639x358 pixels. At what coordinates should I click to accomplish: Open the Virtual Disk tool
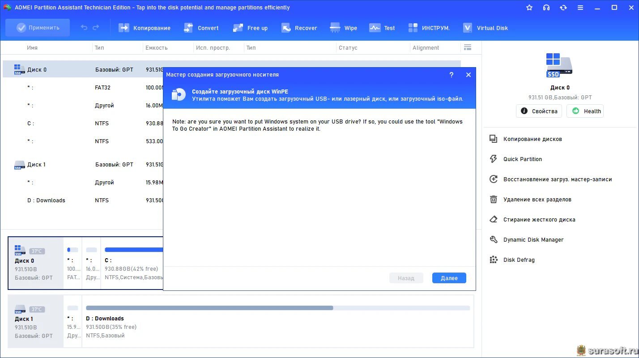point(486,28)
